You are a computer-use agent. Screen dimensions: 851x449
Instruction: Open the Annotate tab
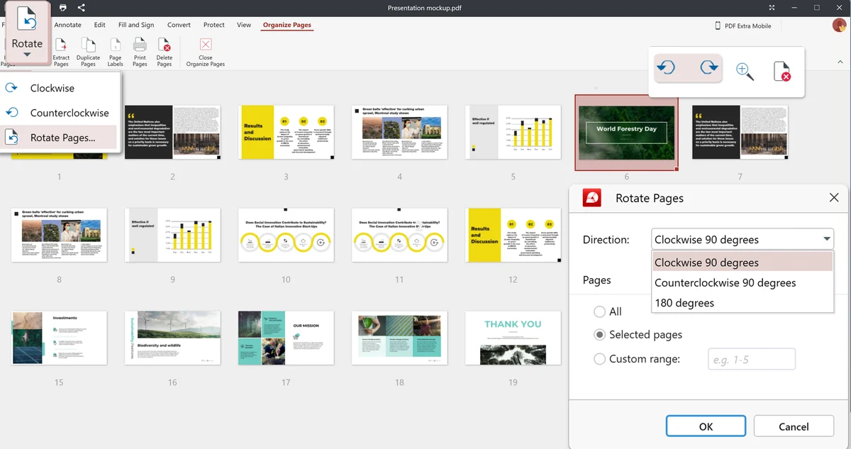coord(68,25)
